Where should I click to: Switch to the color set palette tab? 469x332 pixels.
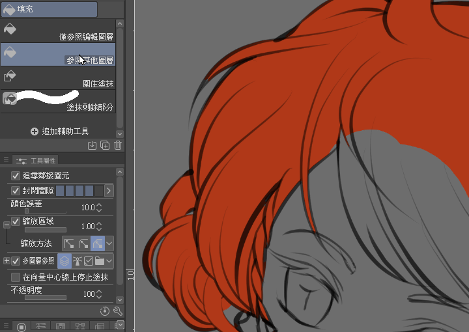(x=61, y=327)
